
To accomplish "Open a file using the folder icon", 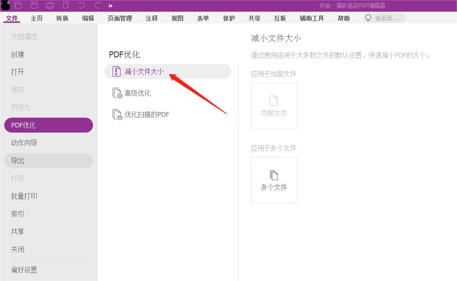I will pyautogui.click(x=17, y=5).
